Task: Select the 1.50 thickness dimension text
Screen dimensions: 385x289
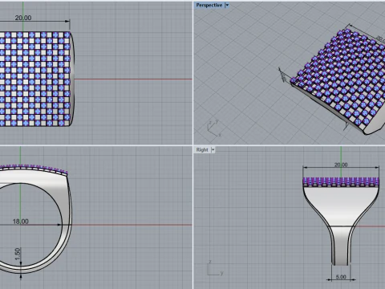Action: point(18,254)
